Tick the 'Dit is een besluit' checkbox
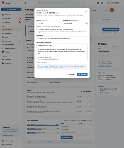This screenshot has height=148, width=124. 37,29
